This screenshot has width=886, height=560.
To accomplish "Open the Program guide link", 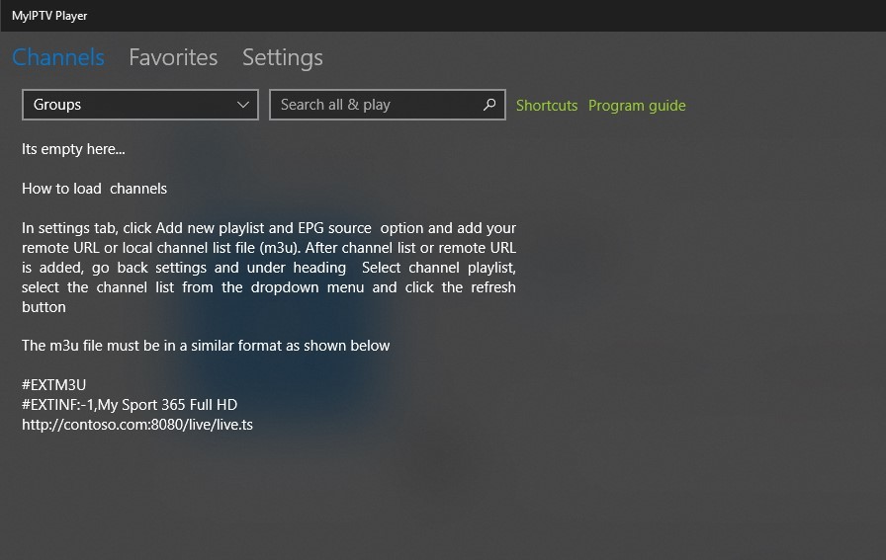I will (637, 106).
